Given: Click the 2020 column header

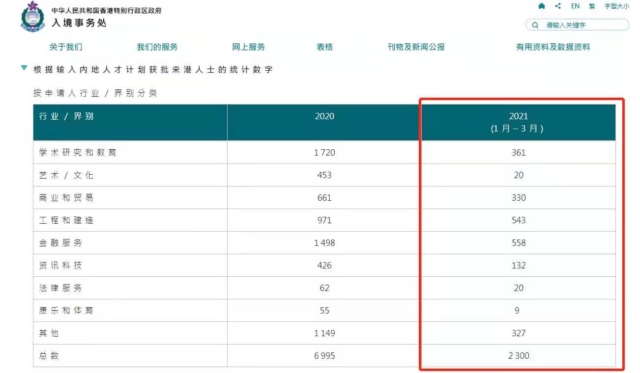Looking at the screenshot, I should (324, 116).
